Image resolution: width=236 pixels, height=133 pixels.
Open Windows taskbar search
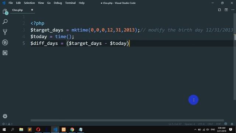click(13, 129)
